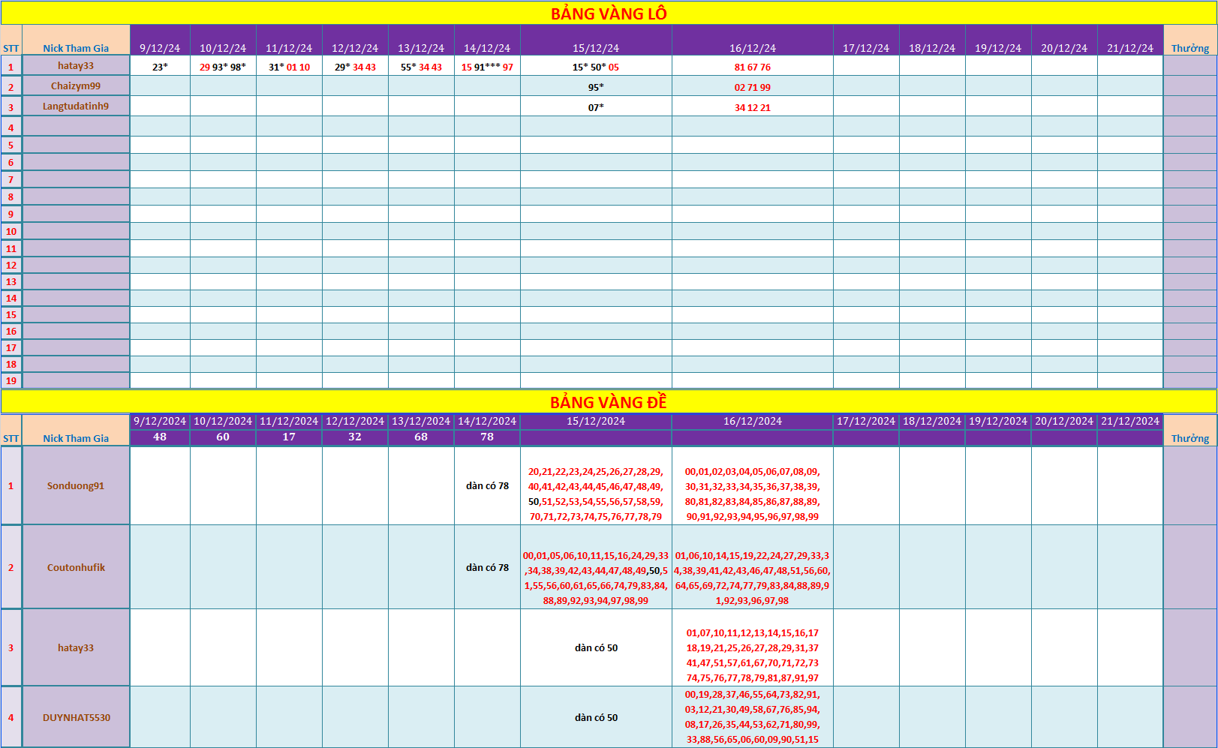This screenshot has width=1218, height=748.
Task: Click the 16/12/2024 header in Đề table
Action: (x=753, y=421)
